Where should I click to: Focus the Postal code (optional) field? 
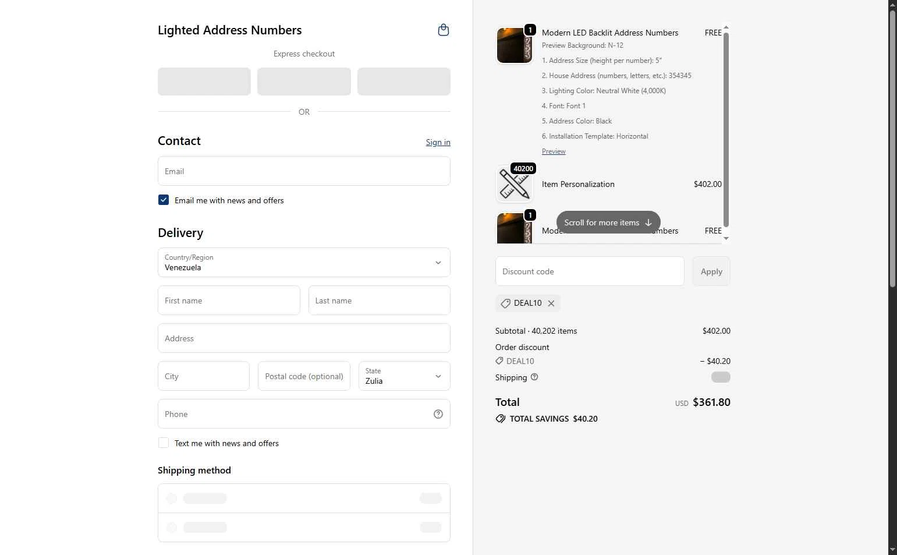[x=304, y=376]
